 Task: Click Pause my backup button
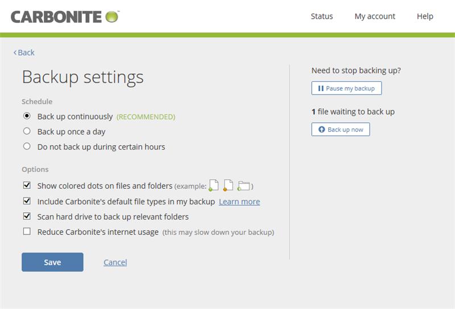coord(346,88)
